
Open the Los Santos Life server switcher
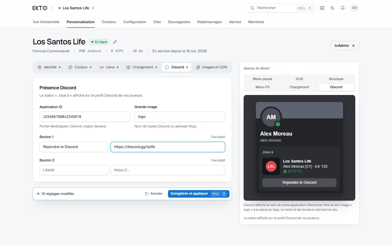pyautogui.click(x=76, y=8)
